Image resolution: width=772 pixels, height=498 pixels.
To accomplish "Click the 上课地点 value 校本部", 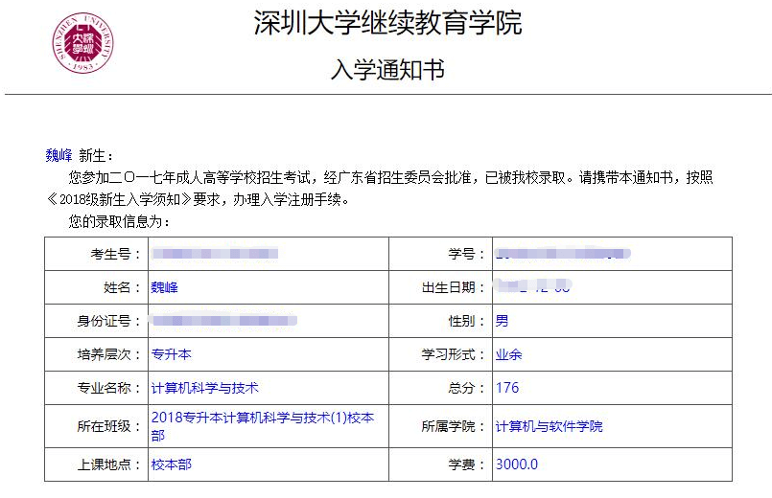I will [172, 464].
